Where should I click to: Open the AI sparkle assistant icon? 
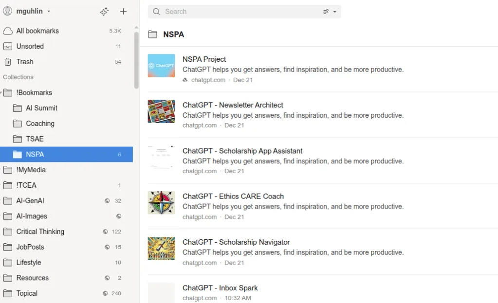point(104,11)
